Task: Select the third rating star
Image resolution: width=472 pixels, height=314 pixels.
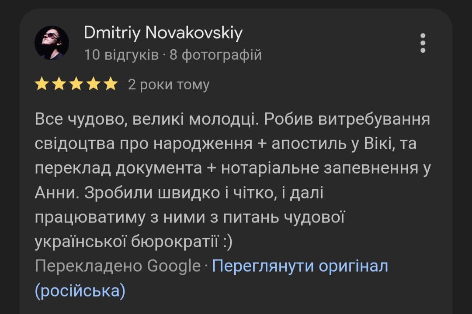Action: (x=76, y=84)
